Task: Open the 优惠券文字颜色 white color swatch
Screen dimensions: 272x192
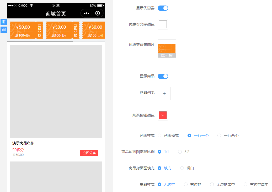Action: 163,24
